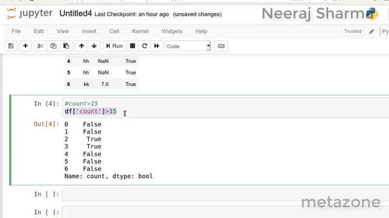Run the current cell
The image size is (389, 218).
[x=114, y=46]
